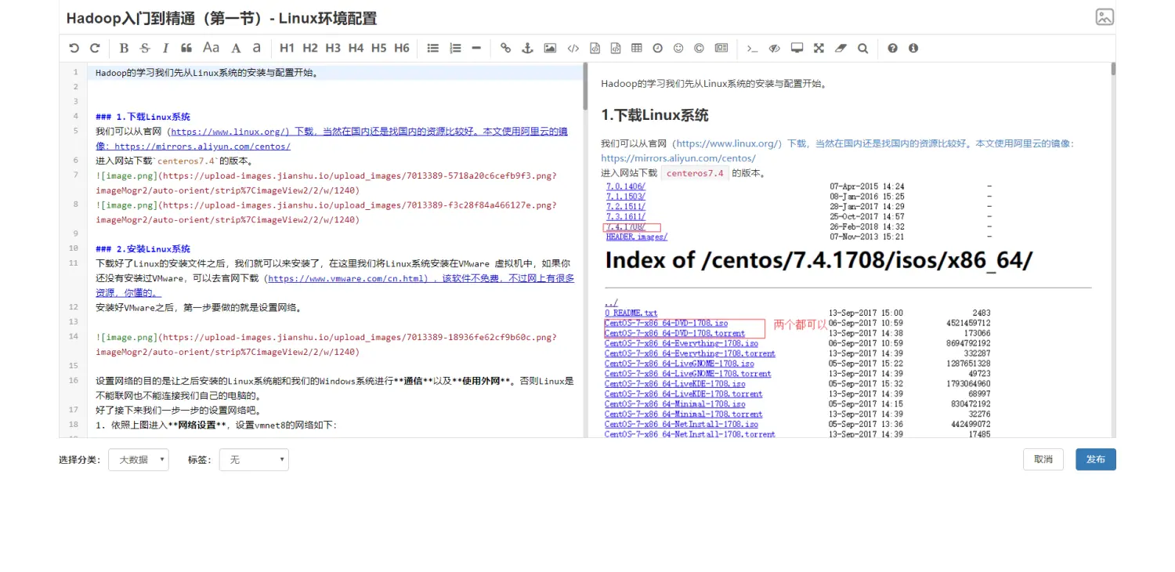The height and width of the screenshot is (572, 1175).
Task: Insert a block quote
Action: click(186, 48)
